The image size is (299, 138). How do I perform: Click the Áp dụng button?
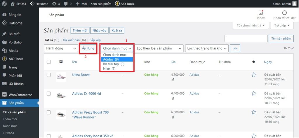(88, 48)
